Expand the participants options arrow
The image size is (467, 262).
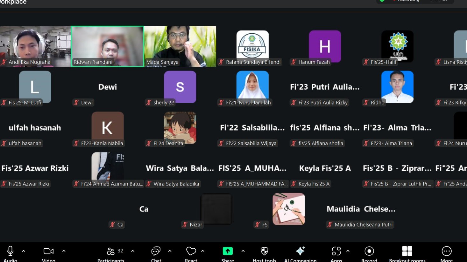pos(133,251)
